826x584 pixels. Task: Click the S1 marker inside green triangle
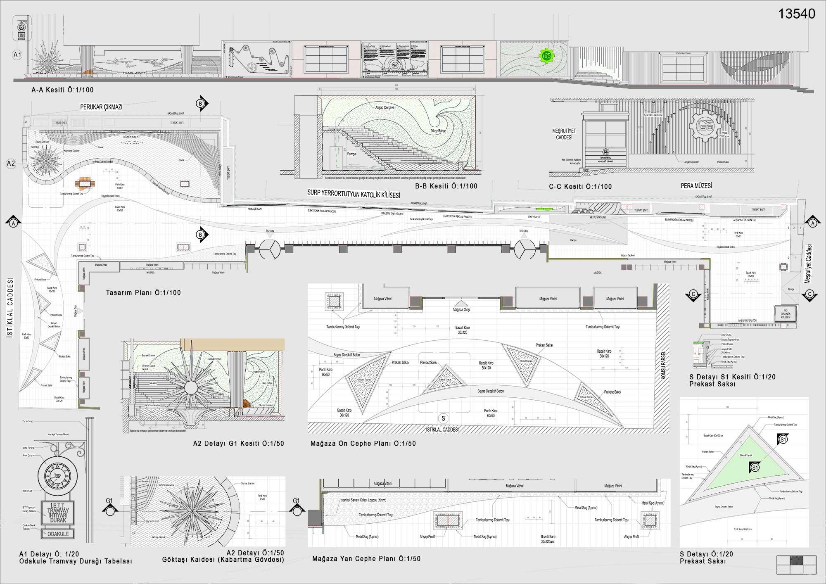point(755,468)
